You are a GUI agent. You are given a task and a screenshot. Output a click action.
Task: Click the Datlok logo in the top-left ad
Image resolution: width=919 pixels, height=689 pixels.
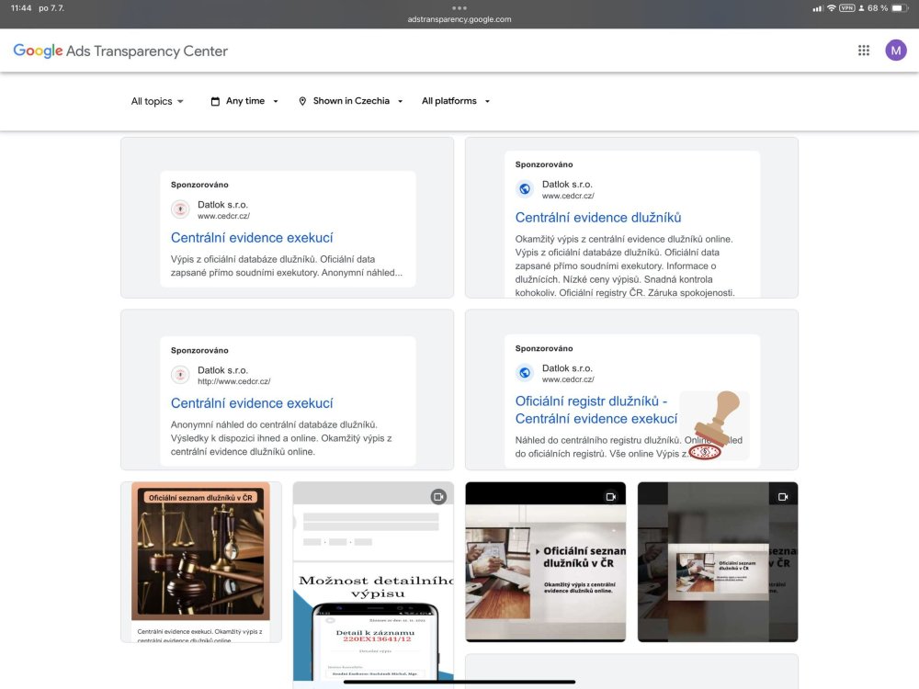180,209
